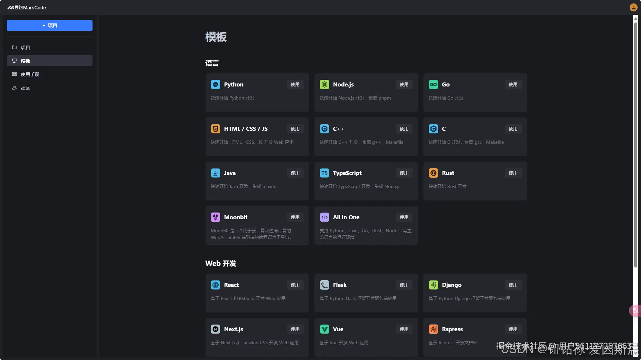
Task: Click the React template icon
Action: 216,285
